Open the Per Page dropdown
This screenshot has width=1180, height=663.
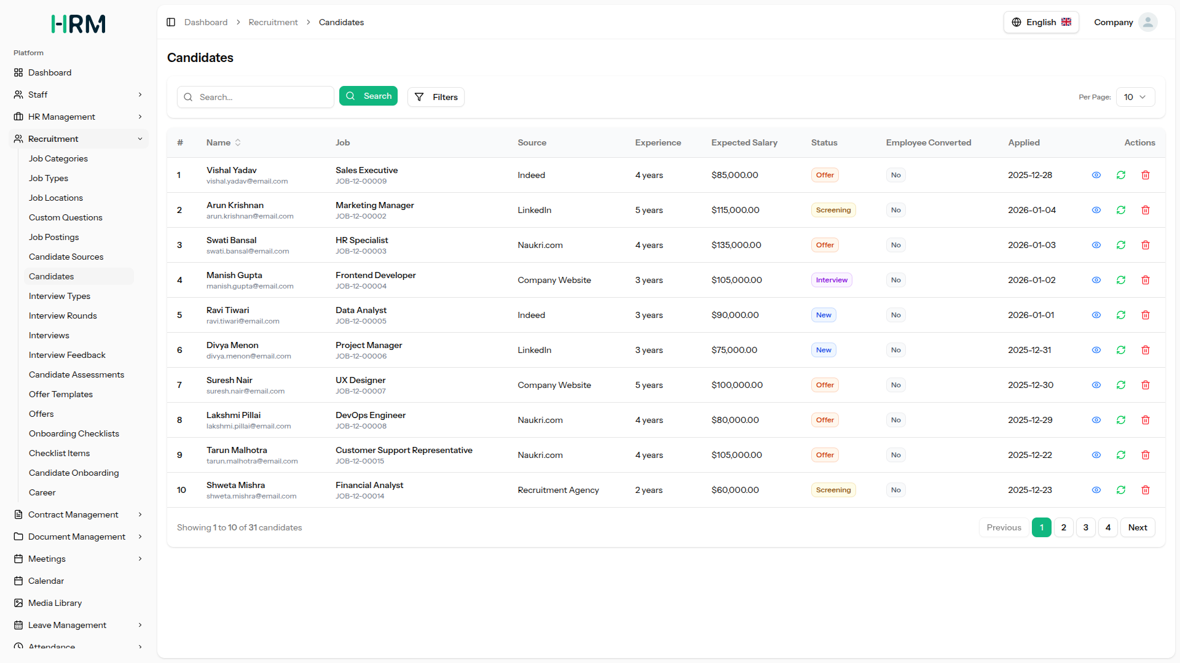coord(1135,97)
